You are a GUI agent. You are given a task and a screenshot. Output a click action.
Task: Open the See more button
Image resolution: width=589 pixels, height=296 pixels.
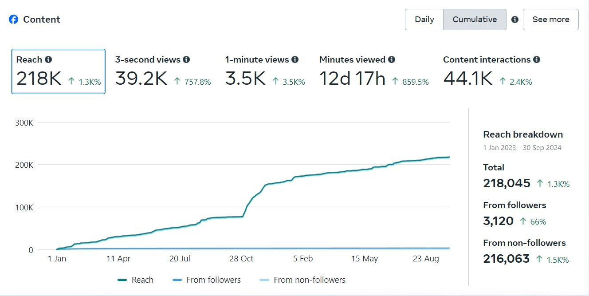click(550, 20)
